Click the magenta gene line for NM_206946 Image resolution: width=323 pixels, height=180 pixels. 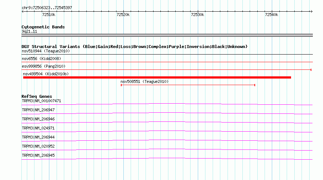167,122
